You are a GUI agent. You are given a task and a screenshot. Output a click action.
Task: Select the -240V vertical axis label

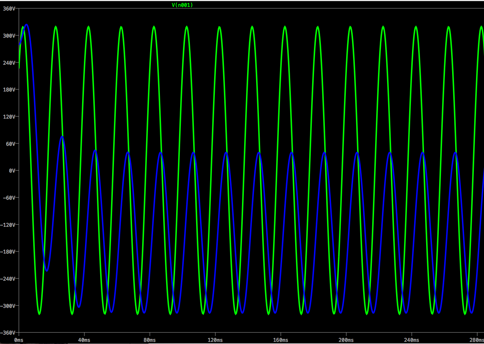(8, 279)
